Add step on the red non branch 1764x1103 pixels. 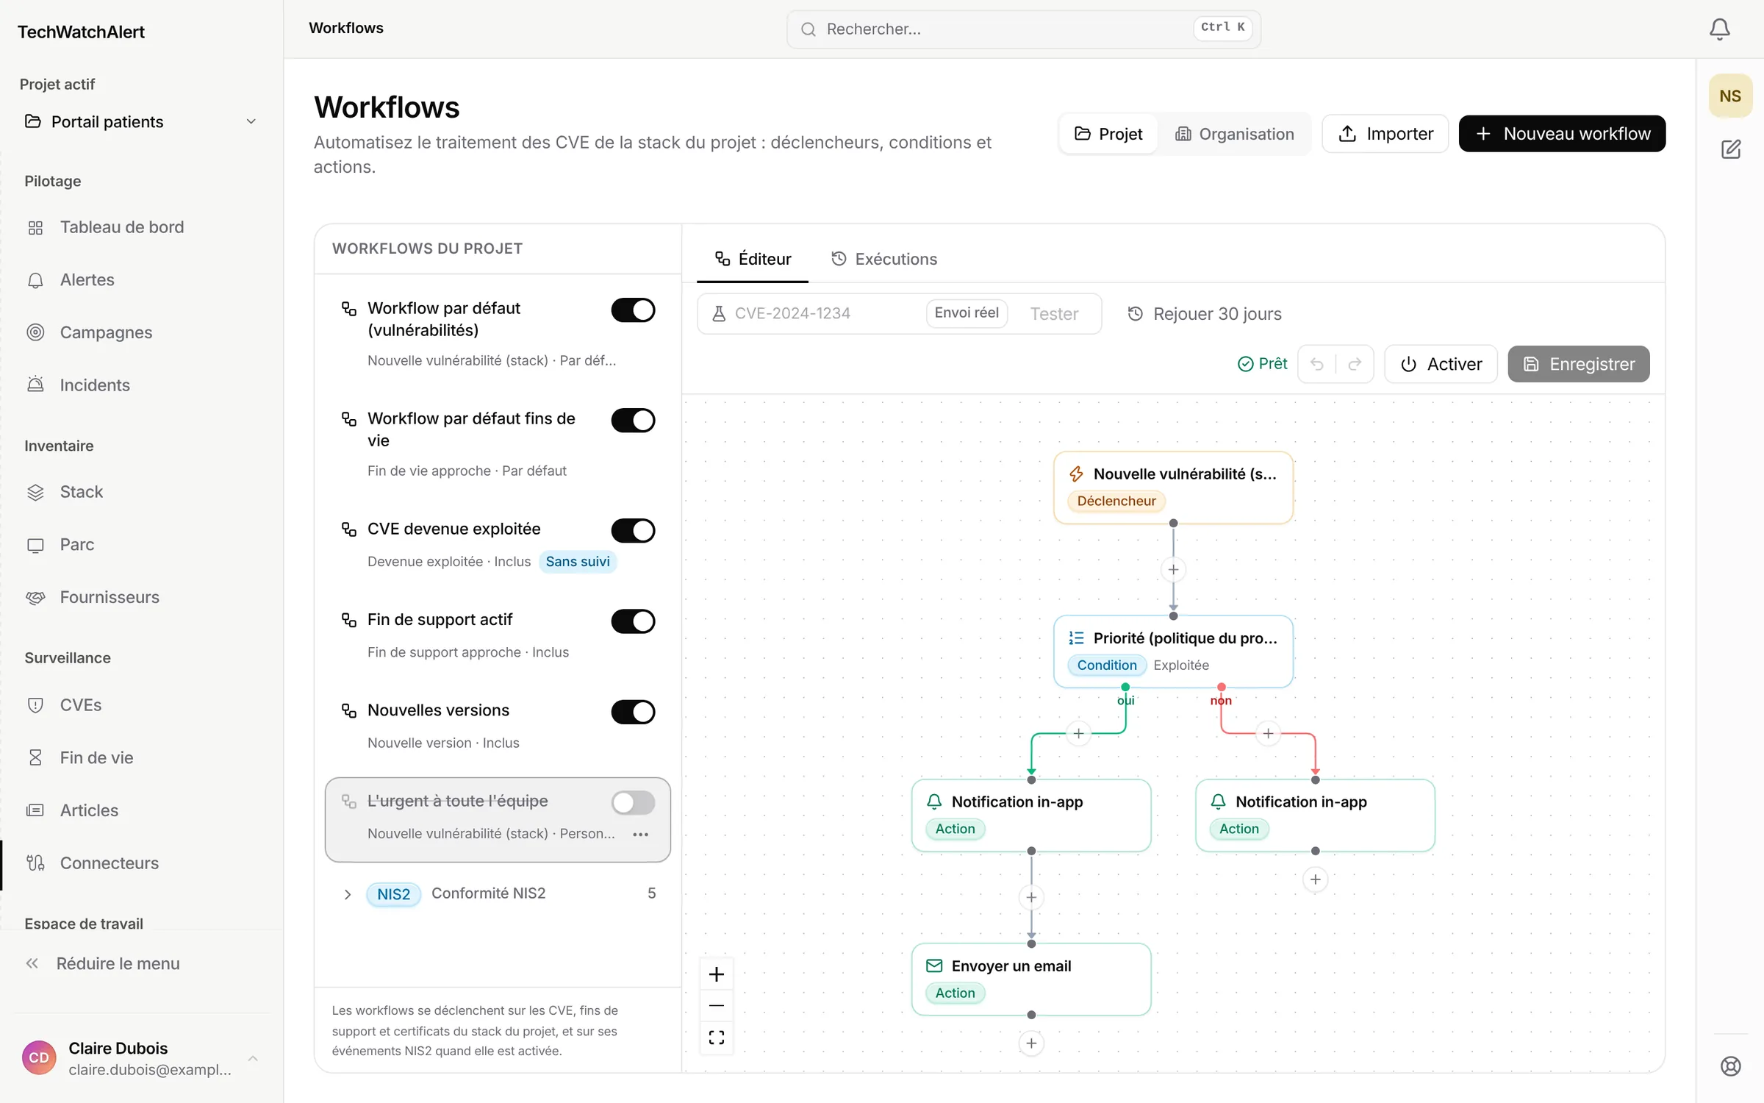(x=1268, y=733)
